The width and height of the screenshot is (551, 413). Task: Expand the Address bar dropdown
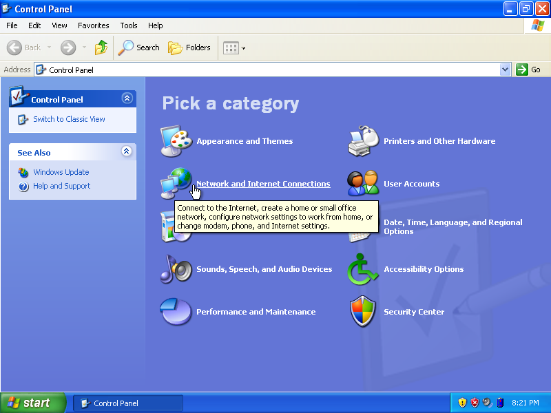[x=505, y=70]
